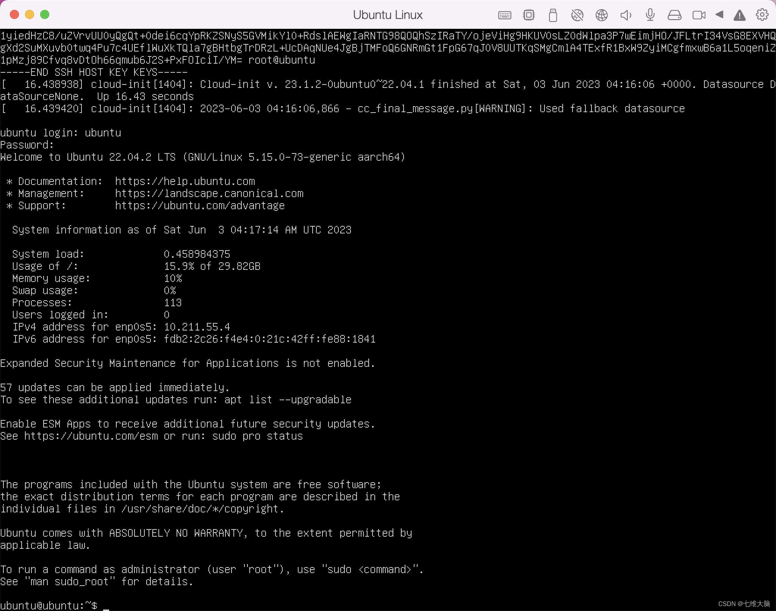Click '57 updates can be applied immediately' line
The width and height of the screenshot is (776, 611).
point(115,387)
